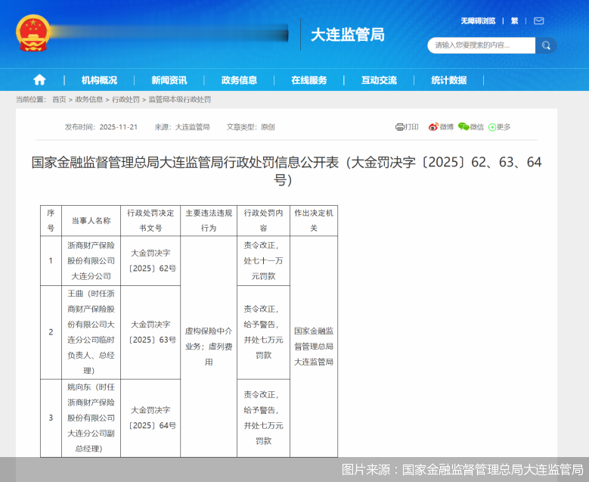Click the source text 来源：大连监管局
Viewport: 589px width, 482px height.
pyautogui.click(x=181, y=127)
